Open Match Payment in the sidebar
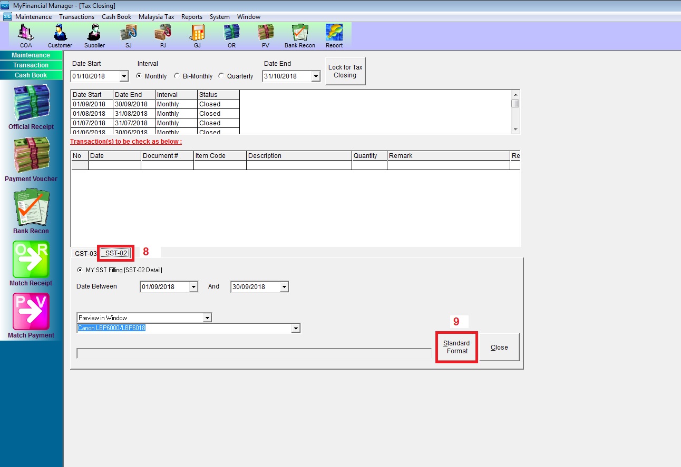The width and height of the screenshot is (681, 467). [x=31, y=316]
